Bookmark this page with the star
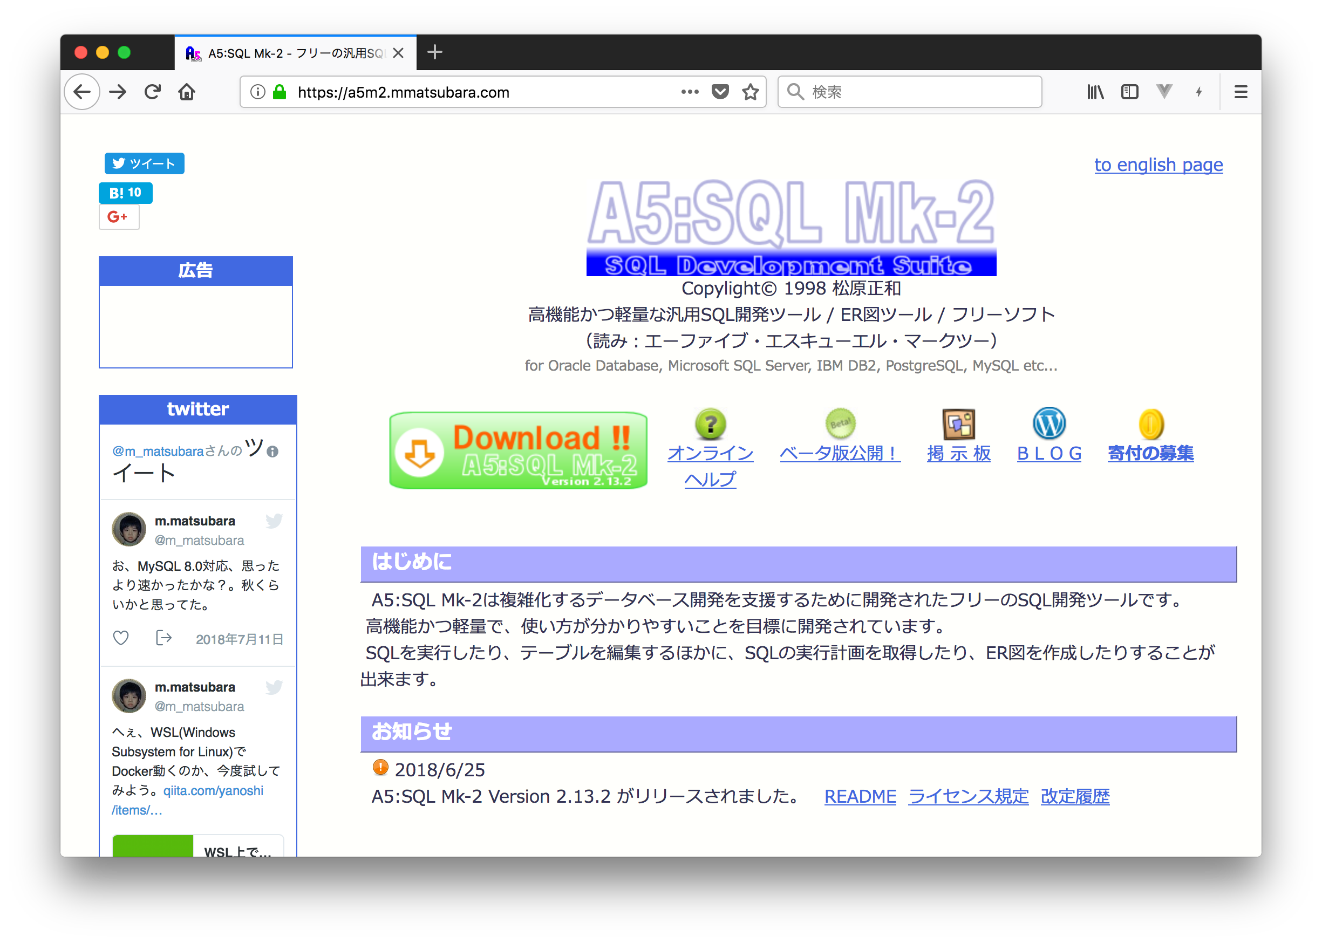This screenshot has height=943, width=1322. point(751,92)
